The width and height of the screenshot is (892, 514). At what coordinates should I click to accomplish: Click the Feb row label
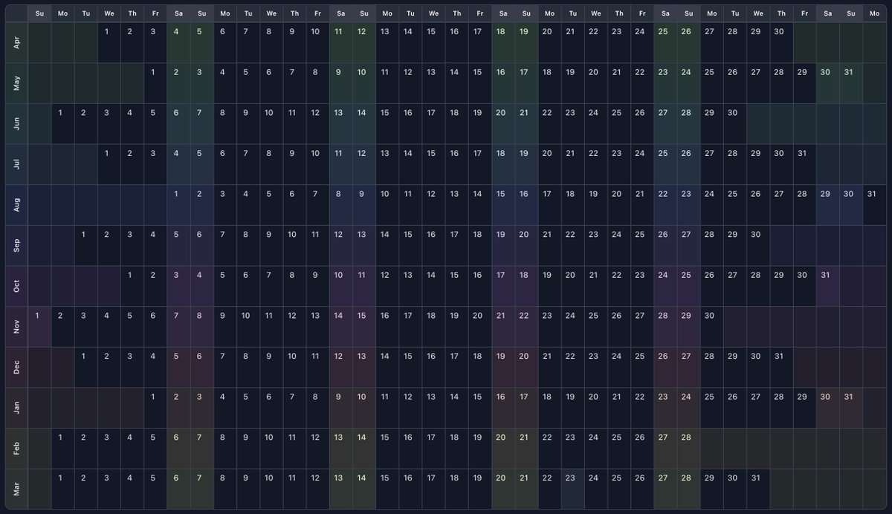(16, 447)
